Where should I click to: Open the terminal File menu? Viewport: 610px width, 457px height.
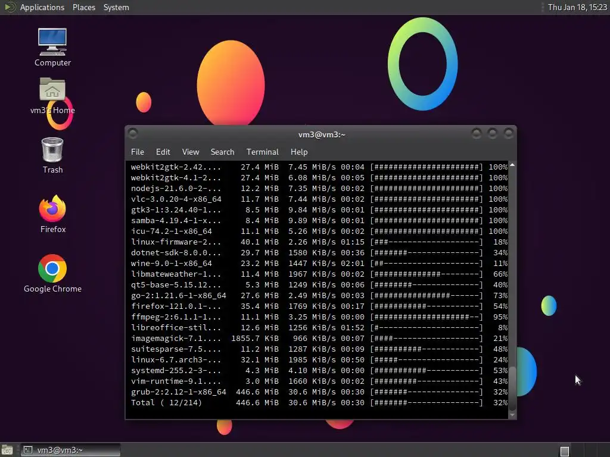(x=138, y=152)
